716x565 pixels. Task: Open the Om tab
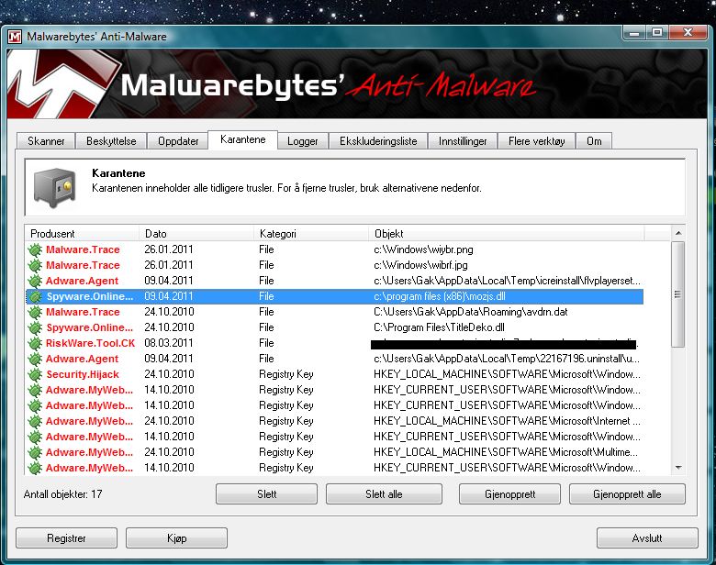(x=594, y=141)
